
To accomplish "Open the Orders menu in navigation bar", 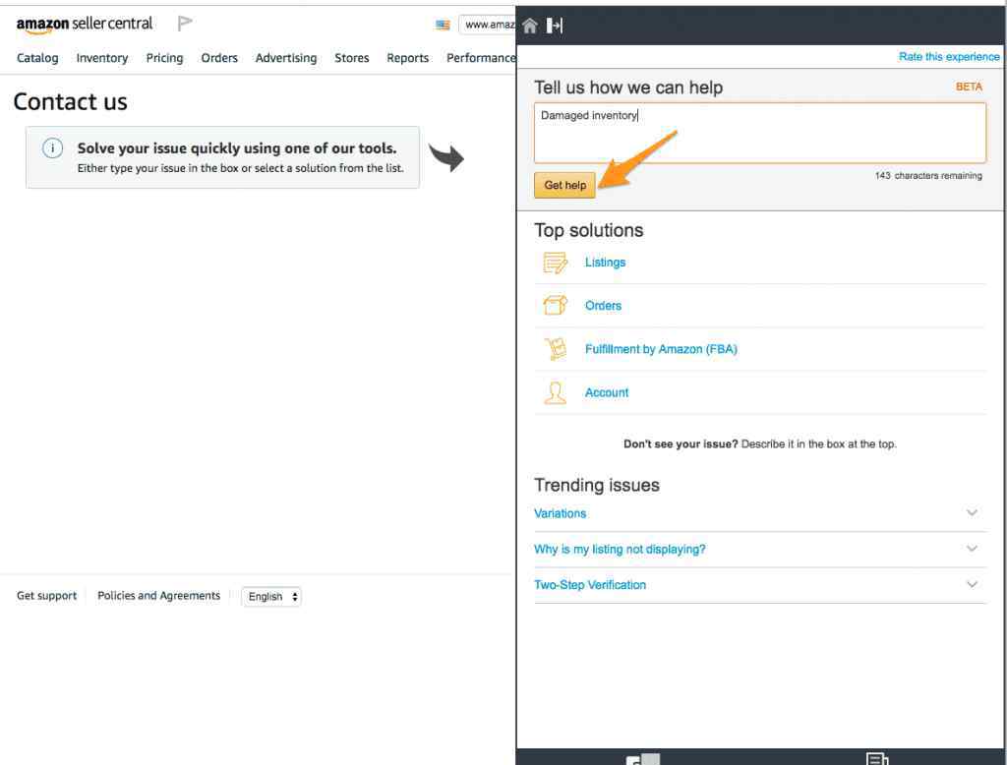I will pos(219,58).
